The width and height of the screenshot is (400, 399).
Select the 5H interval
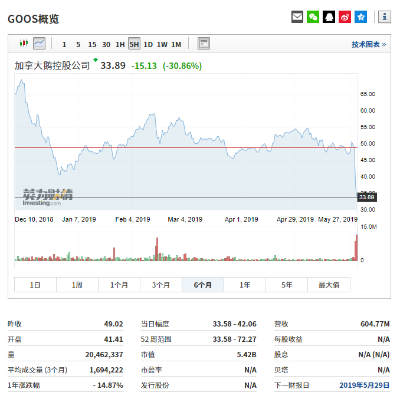[134, 44]
